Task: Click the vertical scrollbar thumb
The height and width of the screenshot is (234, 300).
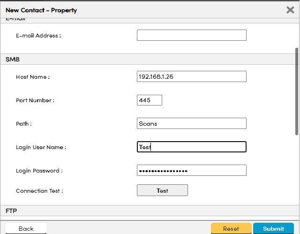Action: tap(296, 91)
